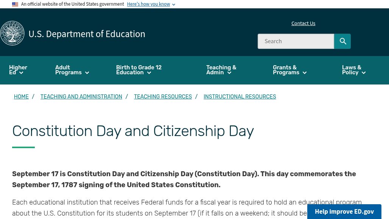Screen dimensions: 389x219
Task: Expand the "Here's how you know" disclosure
Action: 151,5
